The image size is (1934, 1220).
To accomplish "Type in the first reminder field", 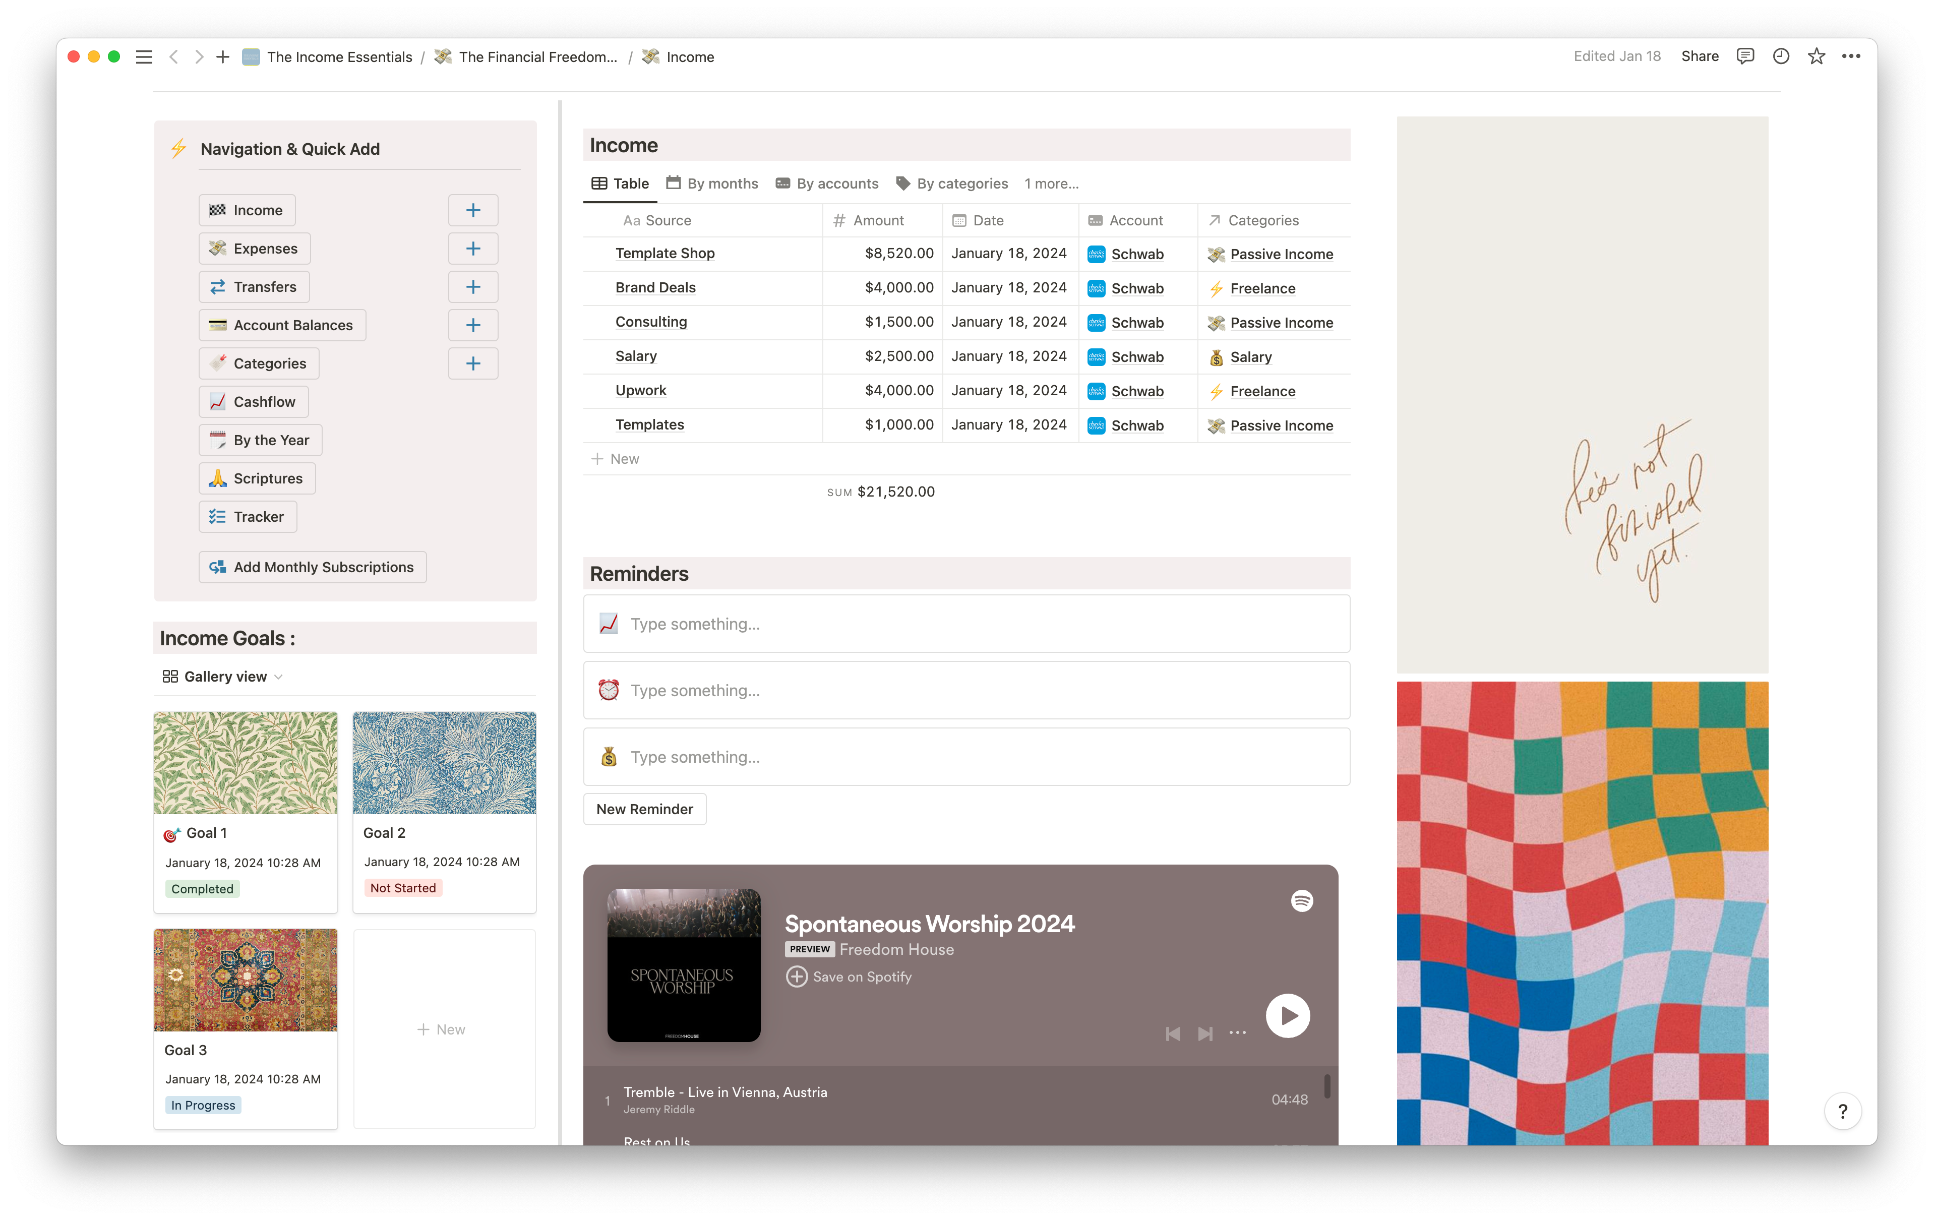I will tap(966, 624).
